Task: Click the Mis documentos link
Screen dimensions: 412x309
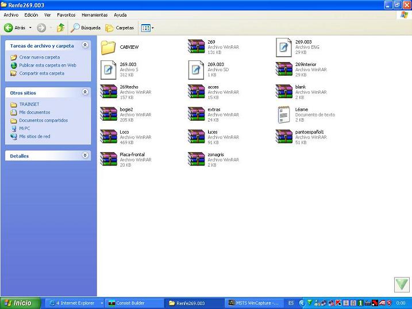Action: click(x=34, y=113)
